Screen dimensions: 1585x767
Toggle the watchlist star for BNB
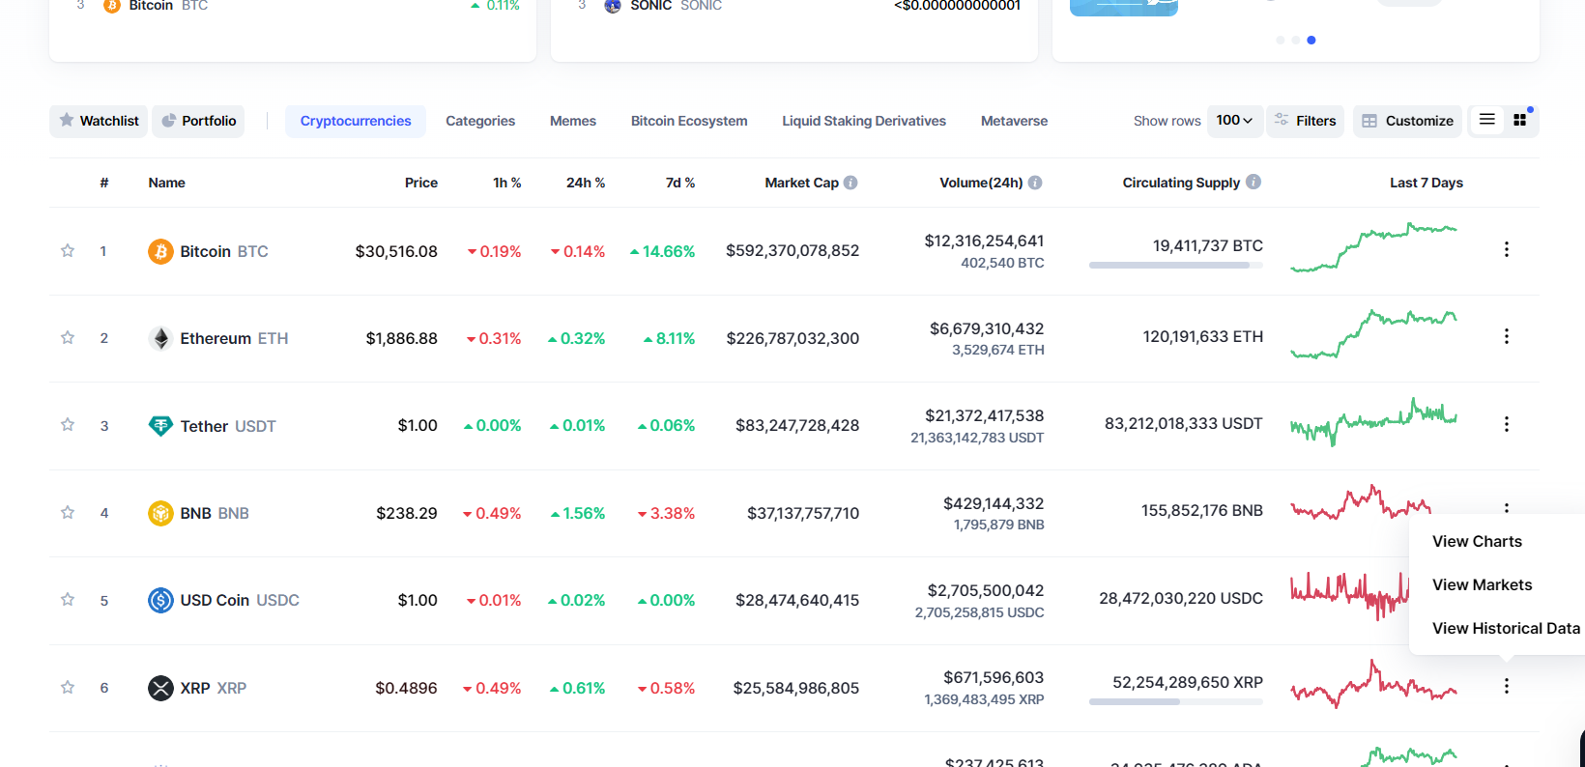[x=68, y=513]
